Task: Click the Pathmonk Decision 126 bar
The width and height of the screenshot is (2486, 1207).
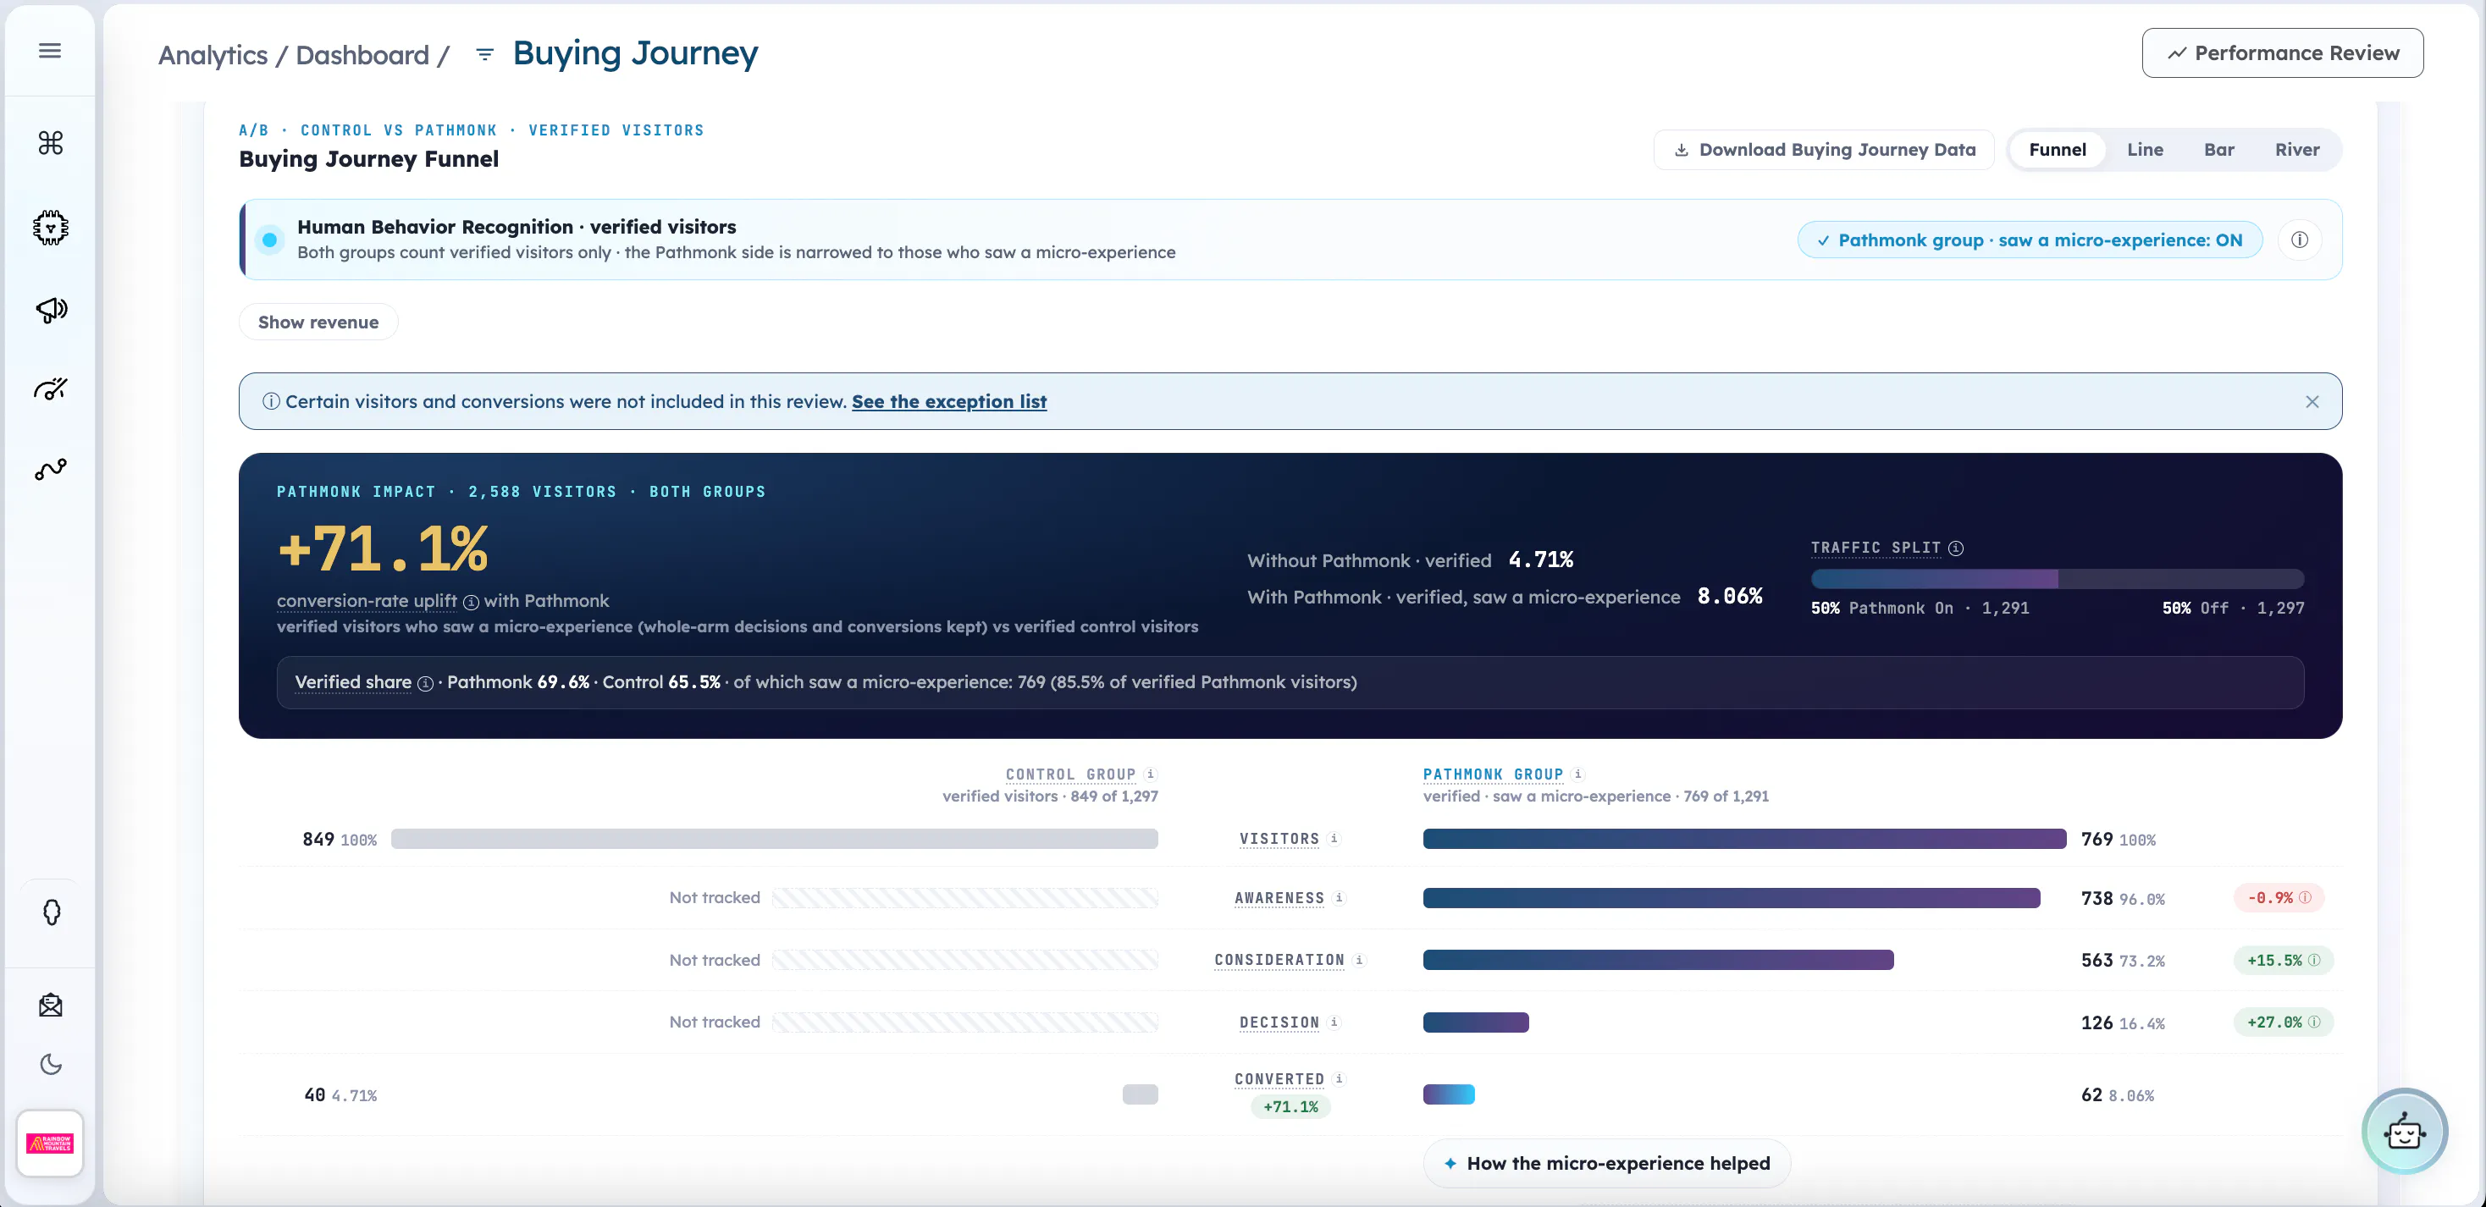Action: 1476,1022
